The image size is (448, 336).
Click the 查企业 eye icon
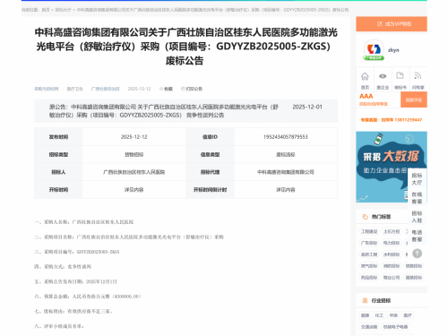tap(383, 76)
